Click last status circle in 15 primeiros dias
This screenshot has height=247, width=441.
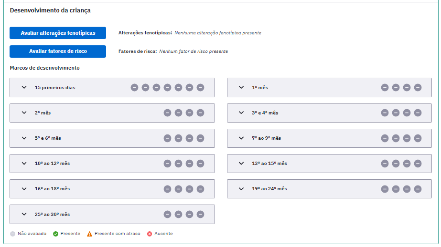[200, 88]
